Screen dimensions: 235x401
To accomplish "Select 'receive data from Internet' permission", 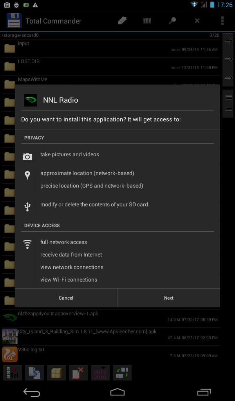I will [71, 255].
